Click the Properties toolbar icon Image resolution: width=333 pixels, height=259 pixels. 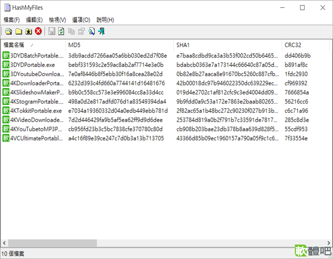click(x=81, y=31)
